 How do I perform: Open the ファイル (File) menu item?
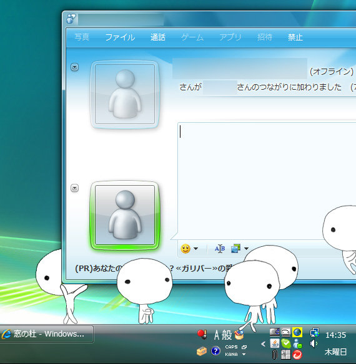(x=120, y=37)
